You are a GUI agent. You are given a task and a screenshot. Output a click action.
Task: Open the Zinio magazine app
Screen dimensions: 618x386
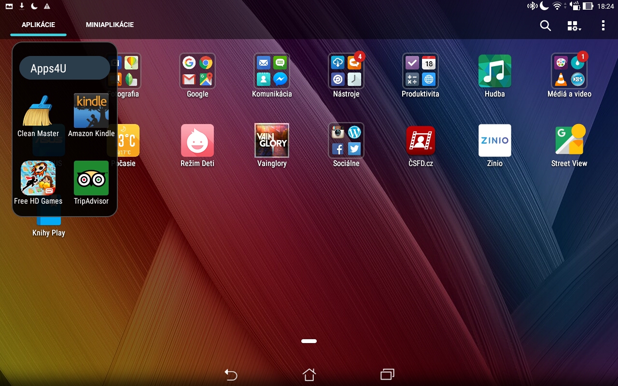[x=495, y=140]
